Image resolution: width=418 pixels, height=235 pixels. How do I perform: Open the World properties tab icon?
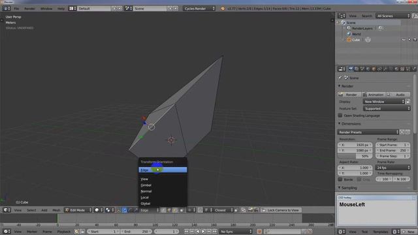click(368, 69)
